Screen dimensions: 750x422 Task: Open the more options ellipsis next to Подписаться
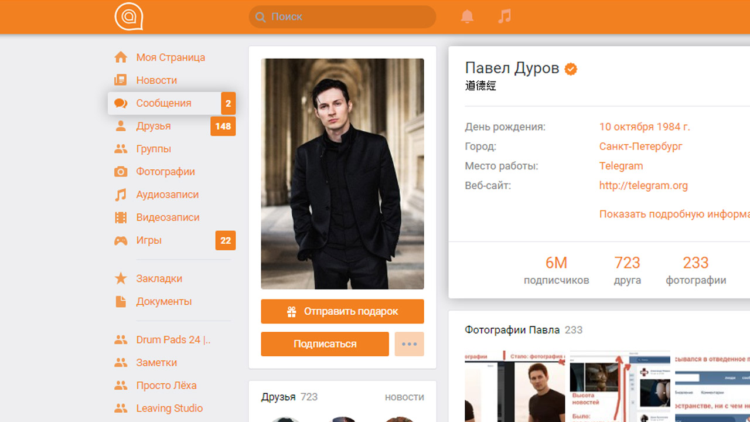pos(409,344)
